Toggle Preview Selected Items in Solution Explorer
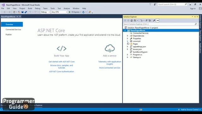 [157, 20]
